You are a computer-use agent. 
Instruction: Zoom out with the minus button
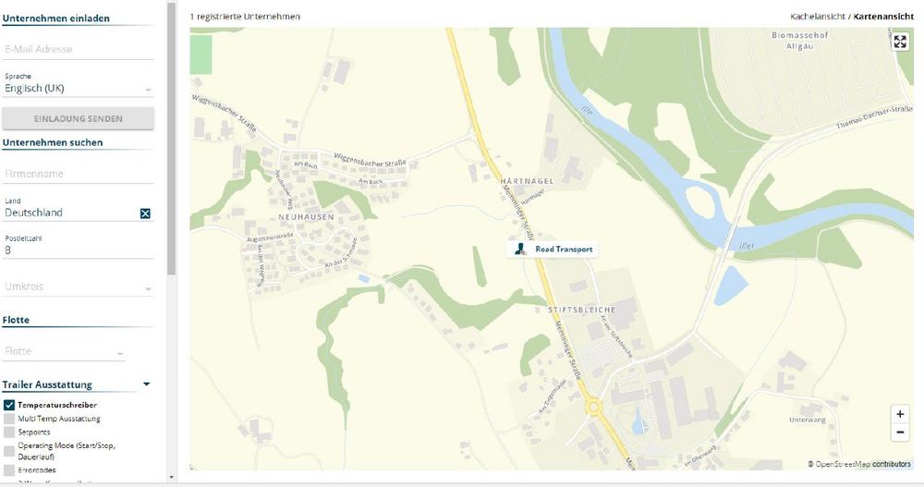900,432
